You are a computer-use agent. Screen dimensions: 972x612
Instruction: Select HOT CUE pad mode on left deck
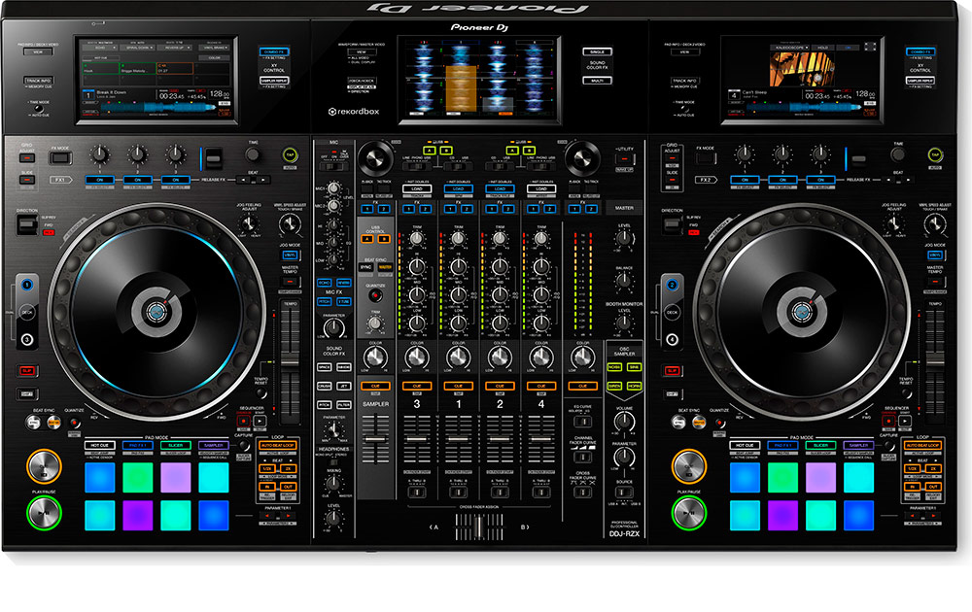tap(98, 445)
